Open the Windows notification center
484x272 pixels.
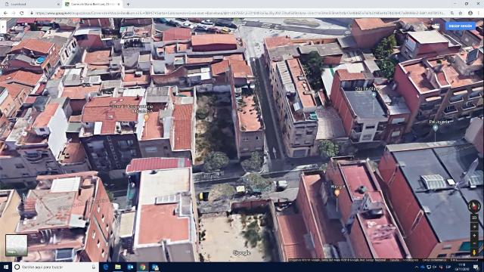(476, 267)
